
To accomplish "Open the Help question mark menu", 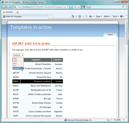I will pyautogui.click(x=122, y=16).
